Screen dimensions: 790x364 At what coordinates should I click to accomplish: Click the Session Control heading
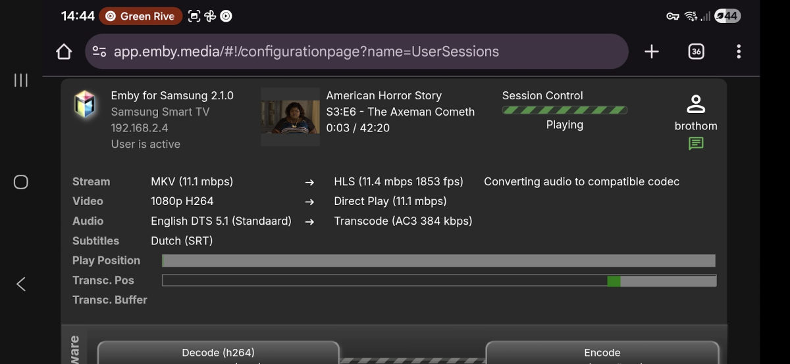542,96
